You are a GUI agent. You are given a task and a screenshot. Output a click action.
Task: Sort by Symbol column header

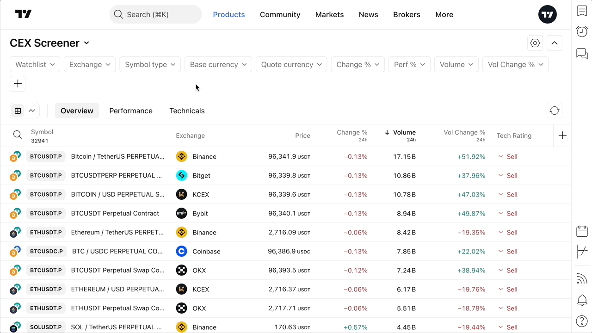[x=42, y=132]
